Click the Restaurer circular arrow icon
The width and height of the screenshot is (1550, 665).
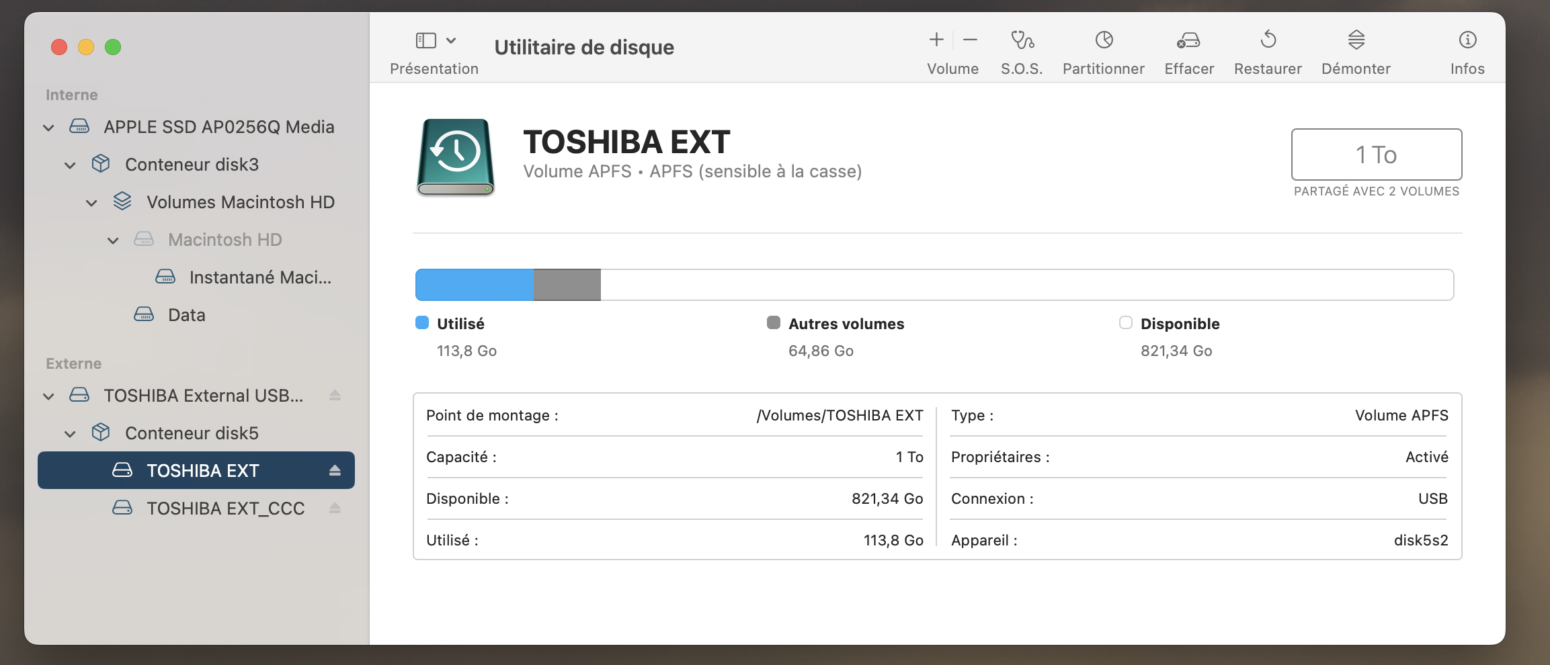pyautogui.click(x=1268, y=40)
